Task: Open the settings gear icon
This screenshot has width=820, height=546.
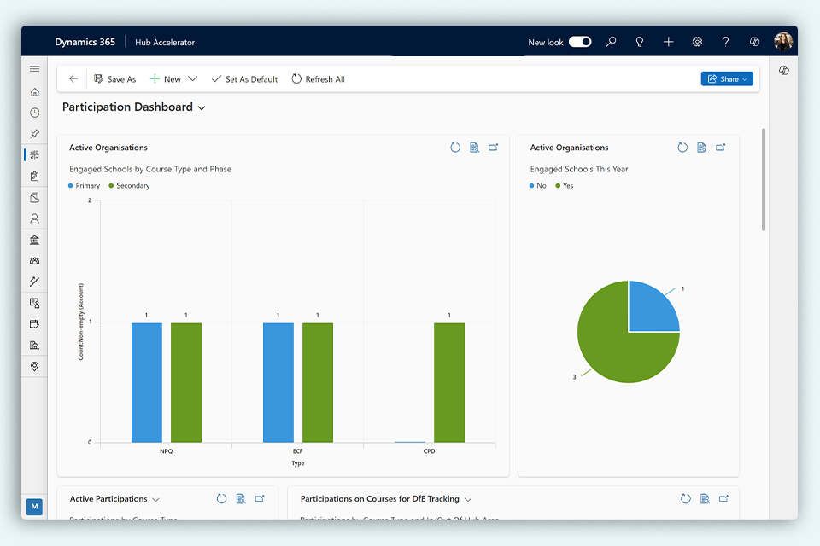Action: click(697, 42)
